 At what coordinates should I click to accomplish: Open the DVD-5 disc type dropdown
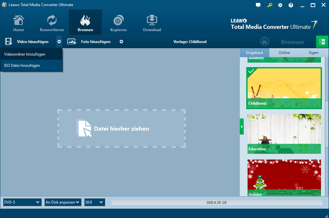[x=22, y=202]
